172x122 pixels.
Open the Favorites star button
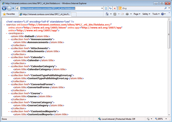9,14
